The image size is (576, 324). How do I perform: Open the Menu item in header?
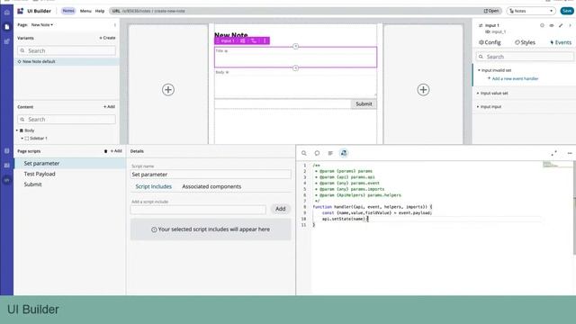coord(85,11)
